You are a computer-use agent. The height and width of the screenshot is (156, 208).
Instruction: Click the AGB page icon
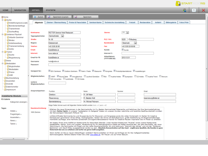click(x=8, y=75)
